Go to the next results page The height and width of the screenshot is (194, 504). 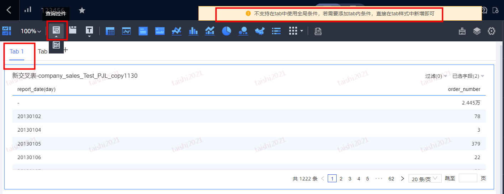tap(402, 179)
